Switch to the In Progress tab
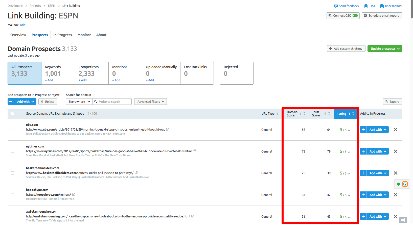The height and width of the screenshot is (225, 413). pos(62,35)
